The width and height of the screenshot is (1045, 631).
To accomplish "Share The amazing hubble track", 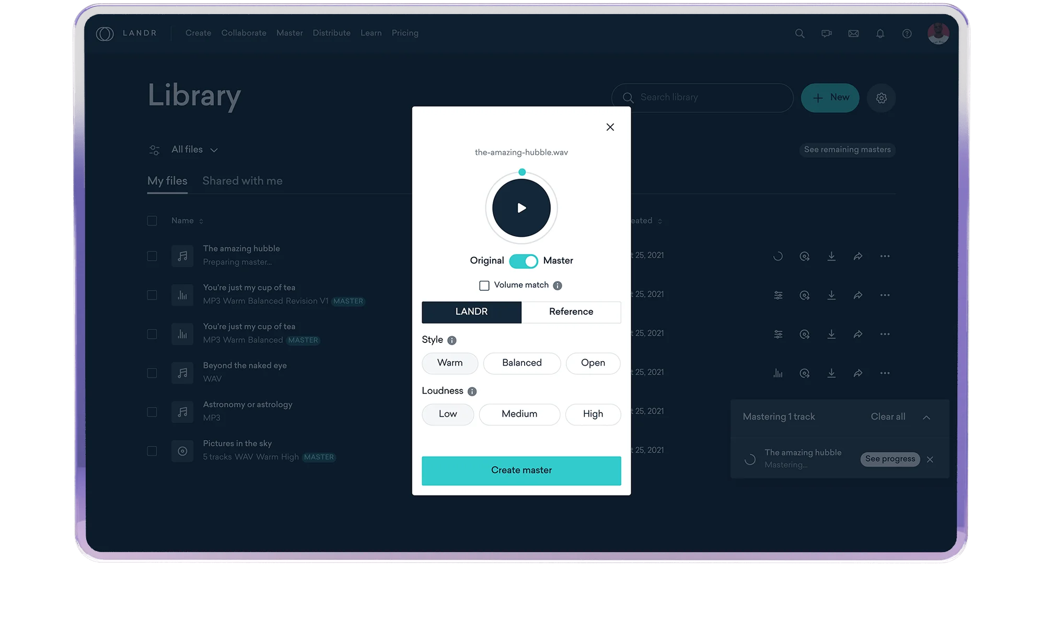I will pos(858,256).
